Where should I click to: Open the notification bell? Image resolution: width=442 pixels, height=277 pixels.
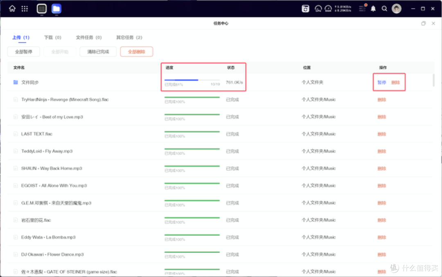(x=373, y=9)
